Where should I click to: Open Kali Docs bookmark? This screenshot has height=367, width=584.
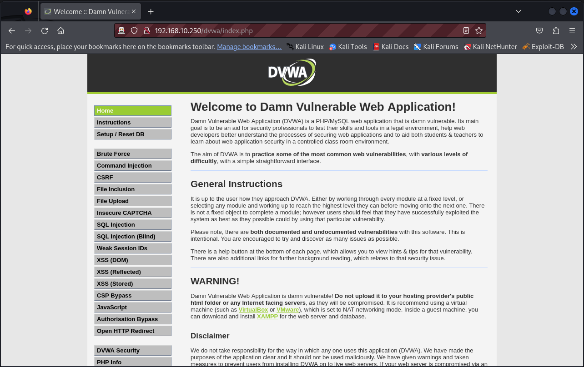391,46
